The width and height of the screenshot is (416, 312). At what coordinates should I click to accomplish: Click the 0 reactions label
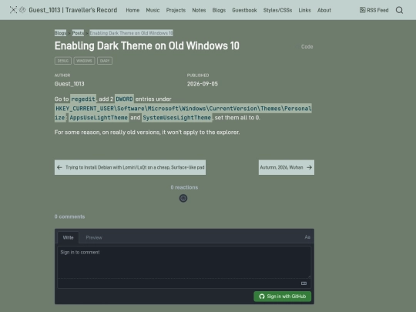[x=184, y=187]
